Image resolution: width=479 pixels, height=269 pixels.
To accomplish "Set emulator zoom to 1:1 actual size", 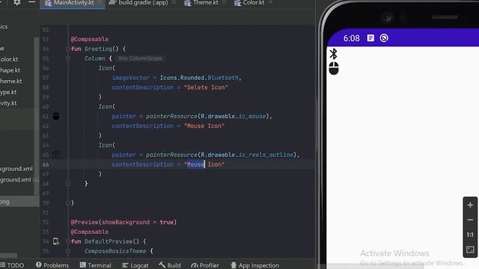I will tap(470, 235).
